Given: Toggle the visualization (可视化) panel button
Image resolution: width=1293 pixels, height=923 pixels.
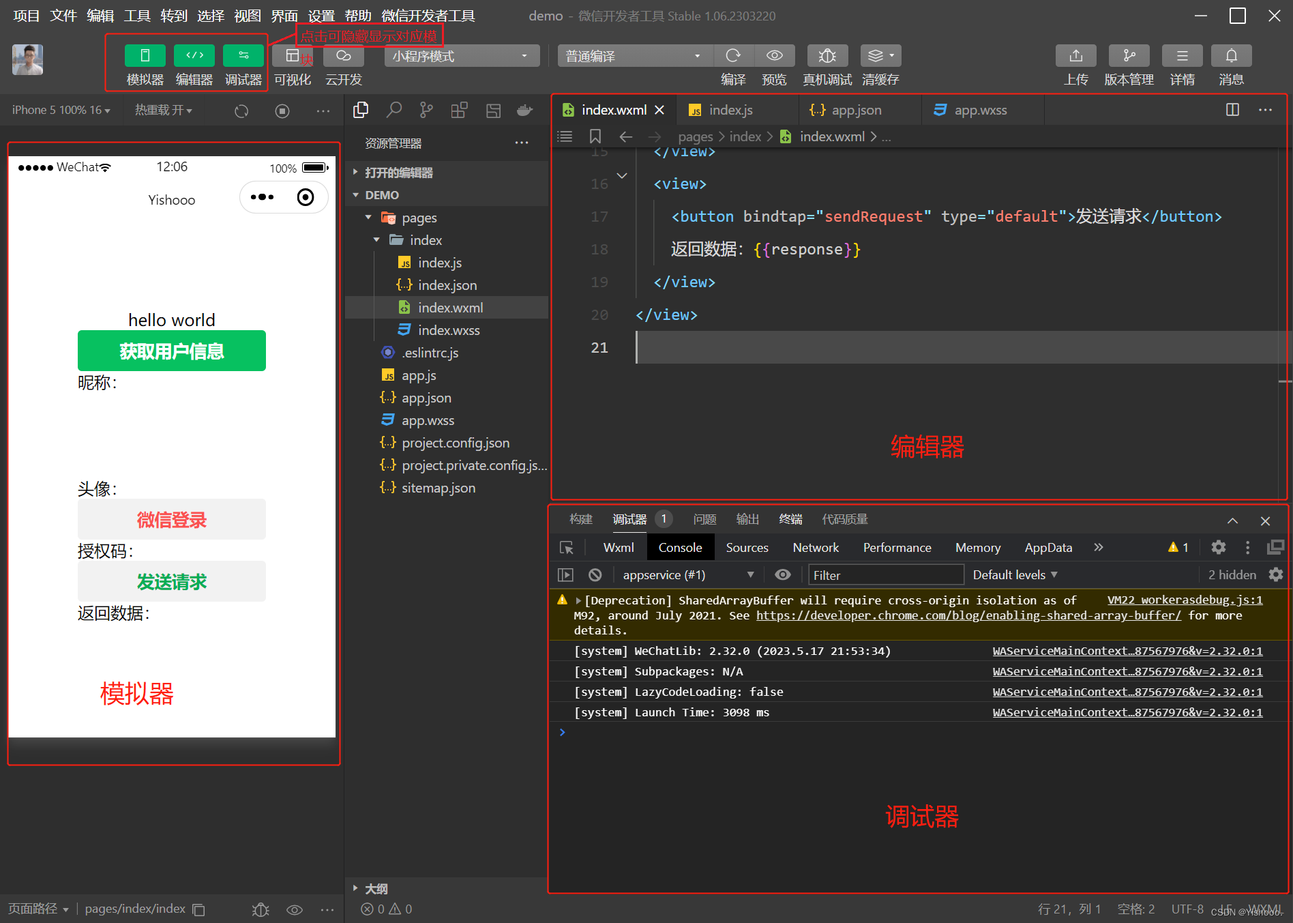Looking at the screenshot, I should coord(293,55).
